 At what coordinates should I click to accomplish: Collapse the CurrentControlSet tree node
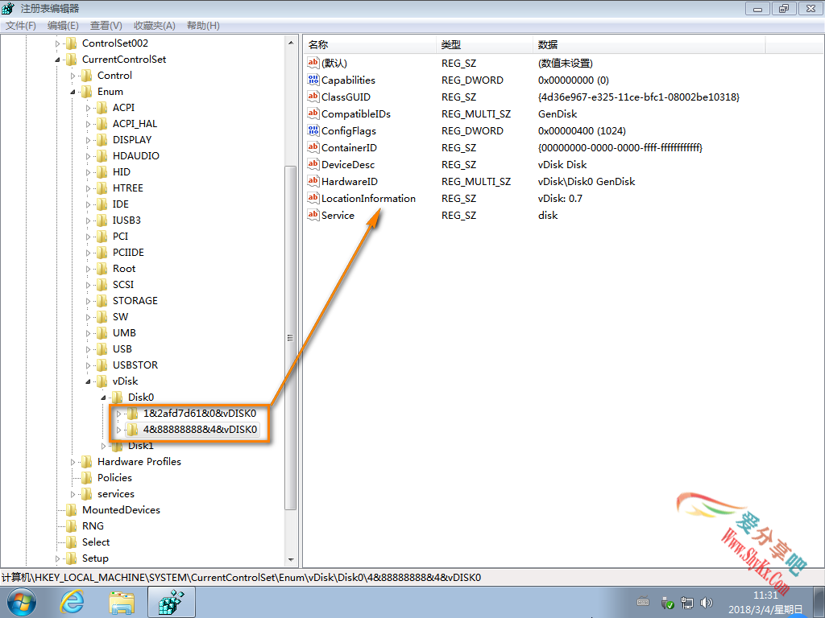57,60
